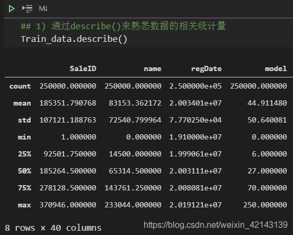Open the blog.csdn.net watermark link
The height and width of the screenshot is (235, 293).
click(x=216, y=225)
